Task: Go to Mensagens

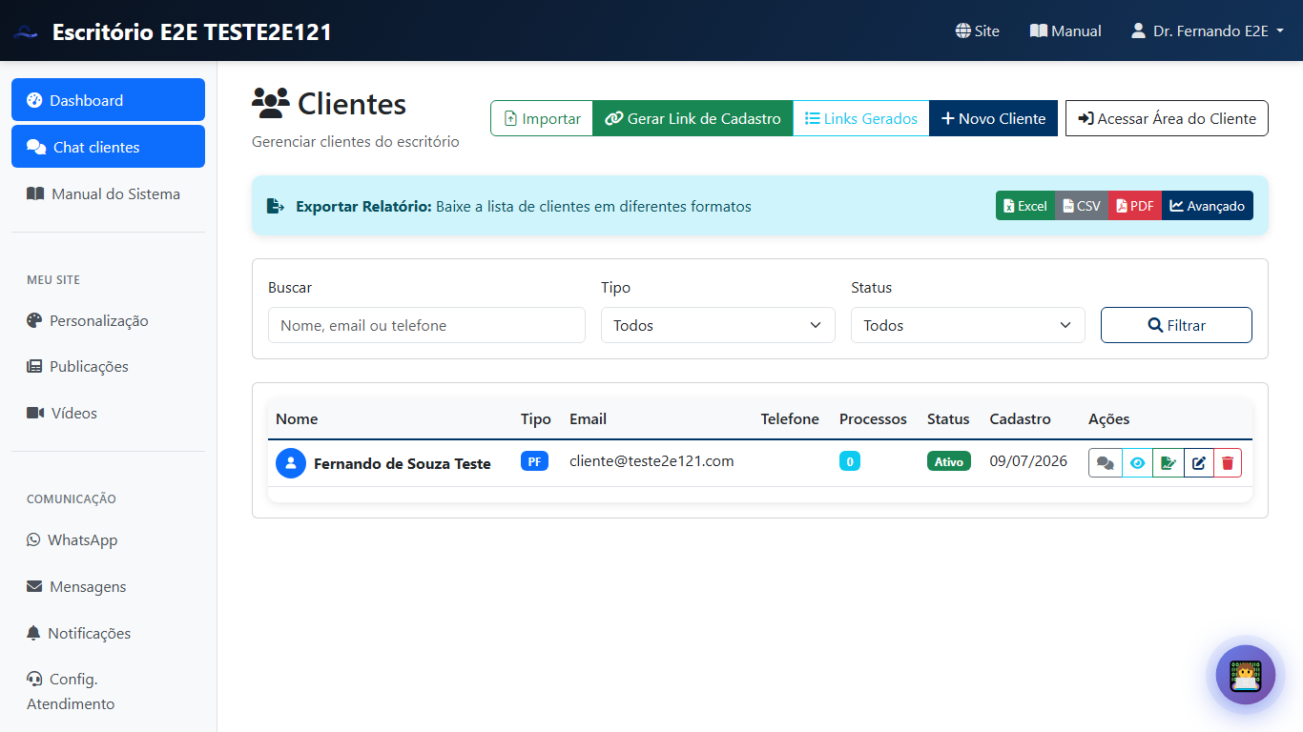Action: 108,586
